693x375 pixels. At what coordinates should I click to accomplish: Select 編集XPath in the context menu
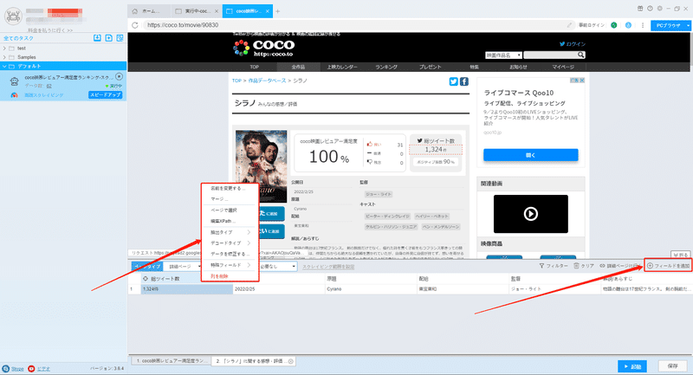point(223,221)
